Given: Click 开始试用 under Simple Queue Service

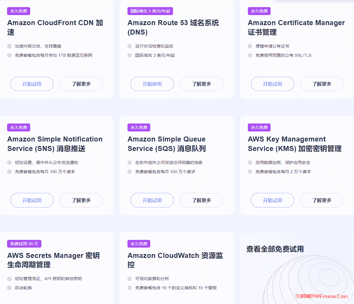Looking at the screenshot, I should [152, 200].
